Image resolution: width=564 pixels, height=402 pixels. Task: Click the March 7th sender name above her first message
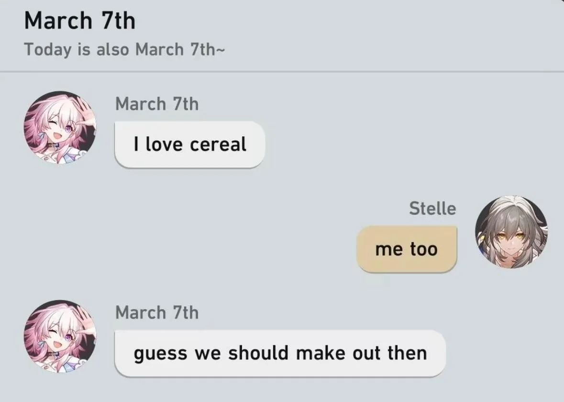pos(157,104)
